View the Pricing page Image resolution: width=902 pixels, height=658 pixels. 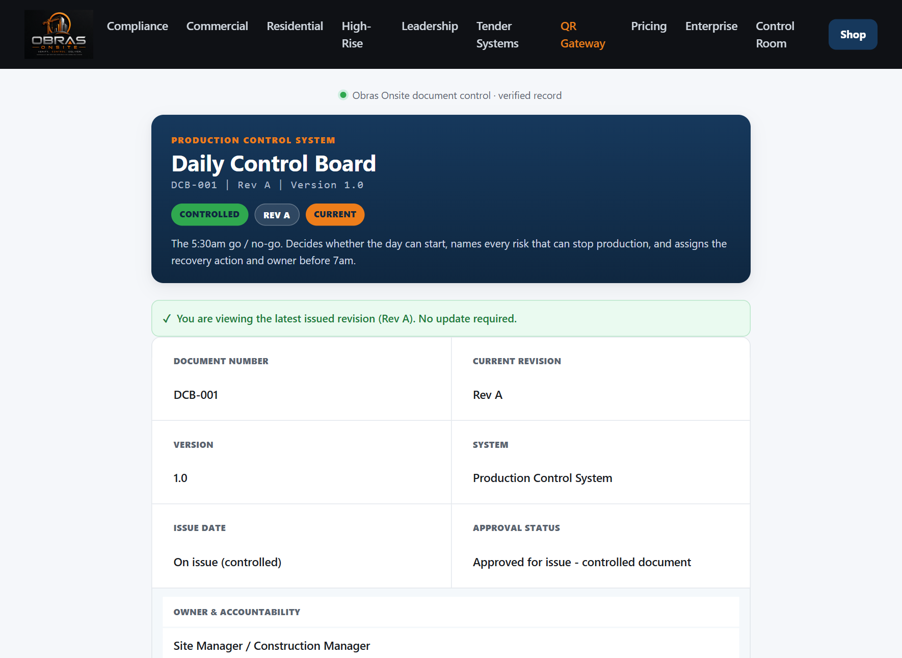pyautogui.click(x=649, y=26)
